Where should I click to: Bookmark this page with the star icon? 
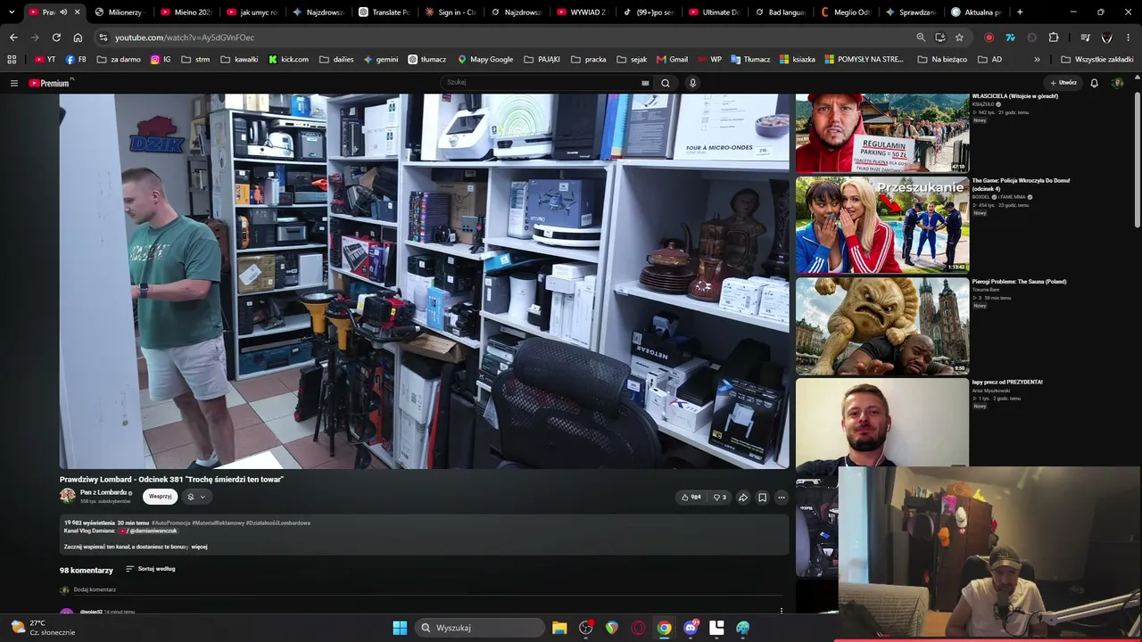coord(959,37)
